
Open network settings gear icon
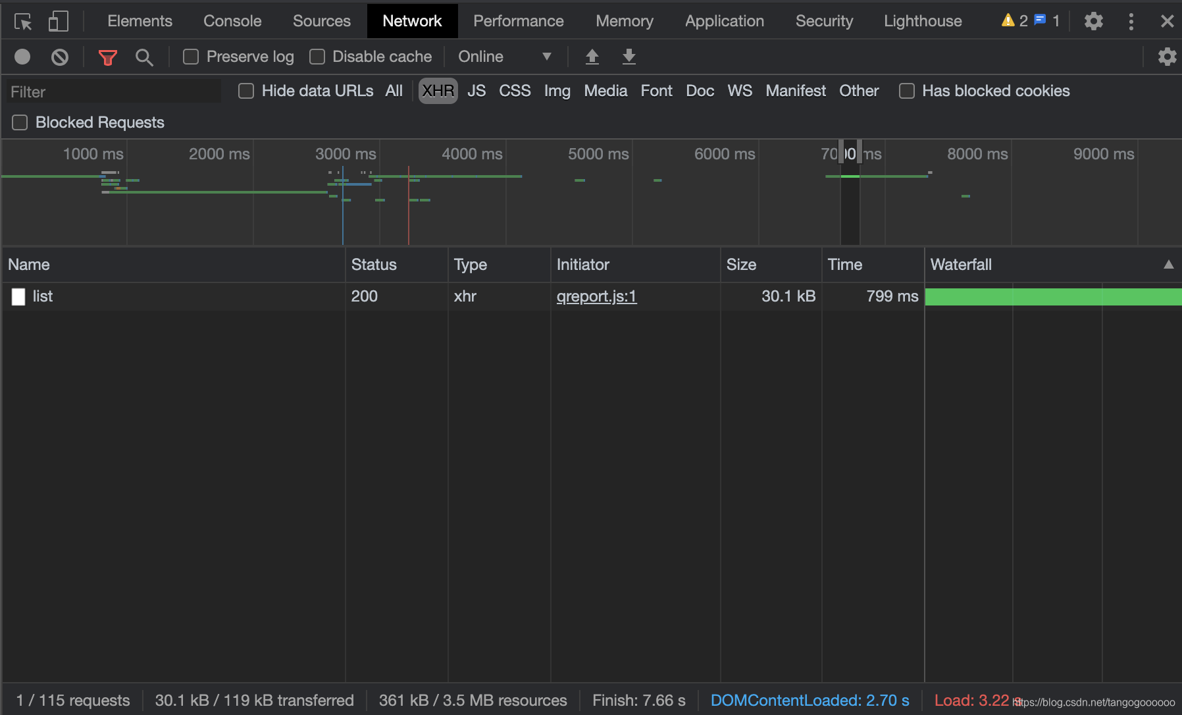pos(1167,57)
